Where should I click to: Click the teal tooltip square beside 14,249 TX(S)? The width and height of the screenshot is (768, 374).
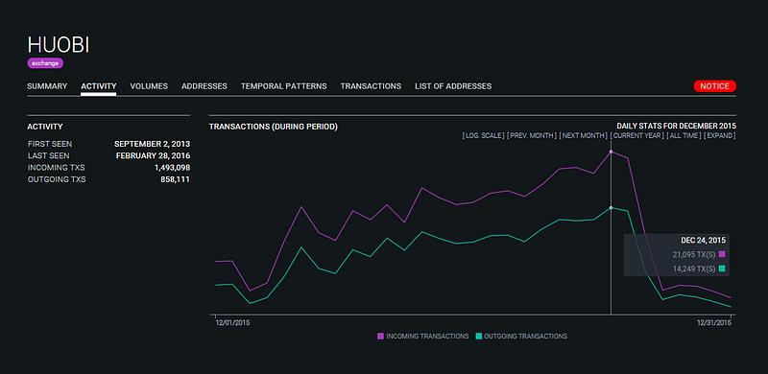(722, 269)
